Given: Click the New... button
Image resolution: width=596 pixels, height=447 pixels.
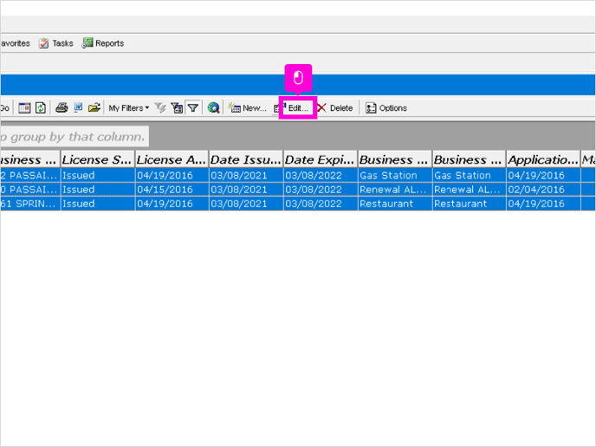Looking at the screenshot, I should [248, 108].
